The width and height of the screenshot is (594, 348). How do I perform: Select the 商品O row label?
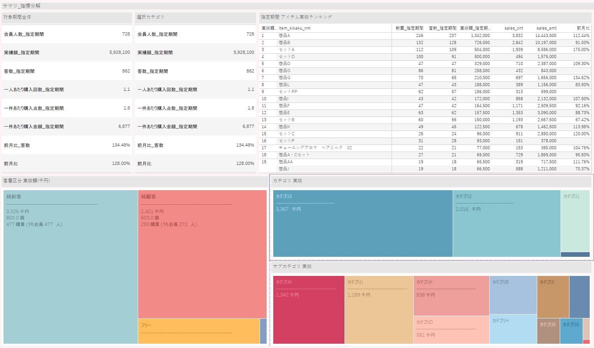coord(285,71)
